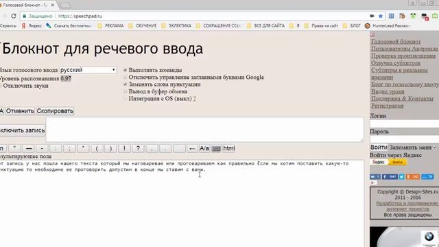Screen dimensions: 439x247
Task: Click the camera icon in address bar
Action: pos(372,16)
